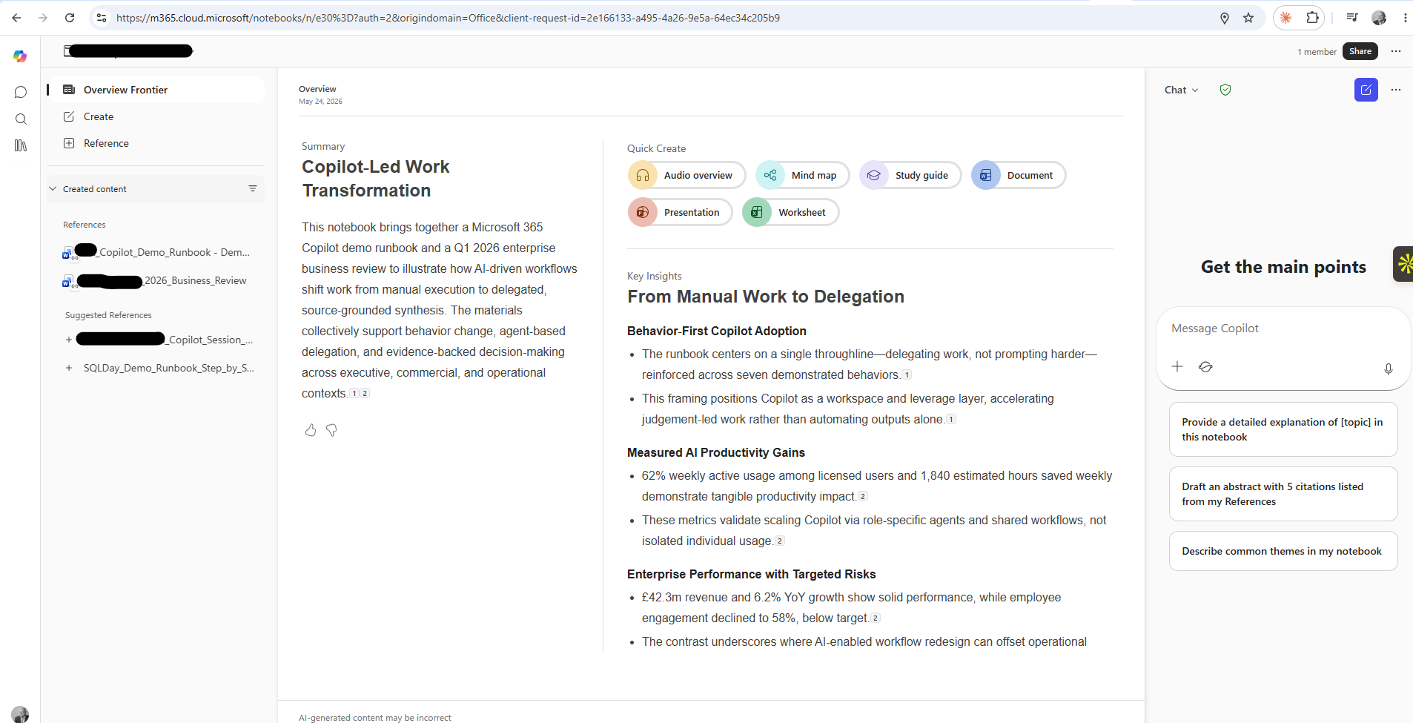Open the chat bubble icon in left rail
1413x723 pixels.
21,92
